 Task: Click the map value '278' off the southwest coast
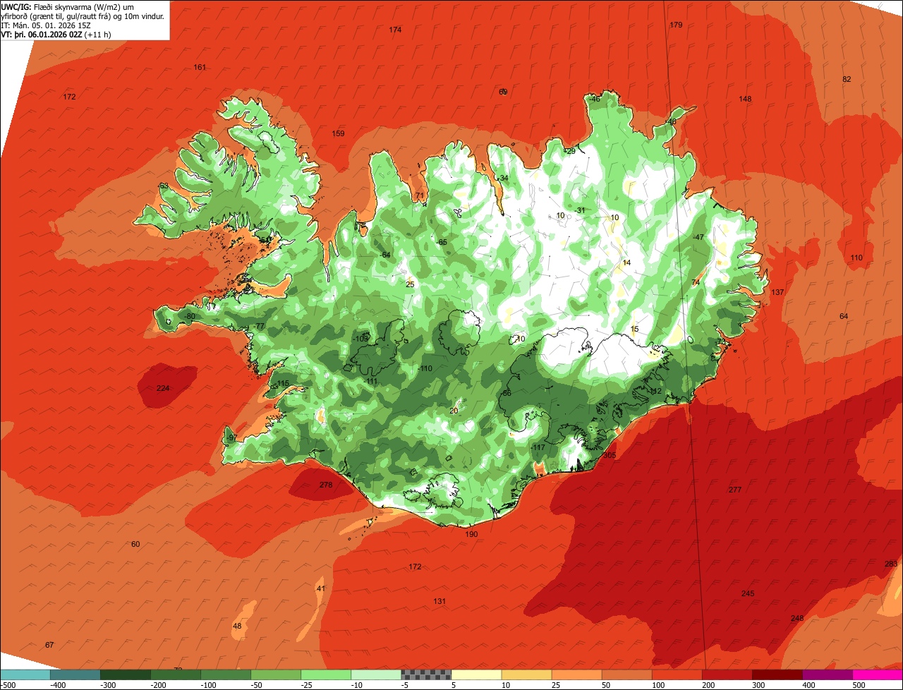point(325,485)
